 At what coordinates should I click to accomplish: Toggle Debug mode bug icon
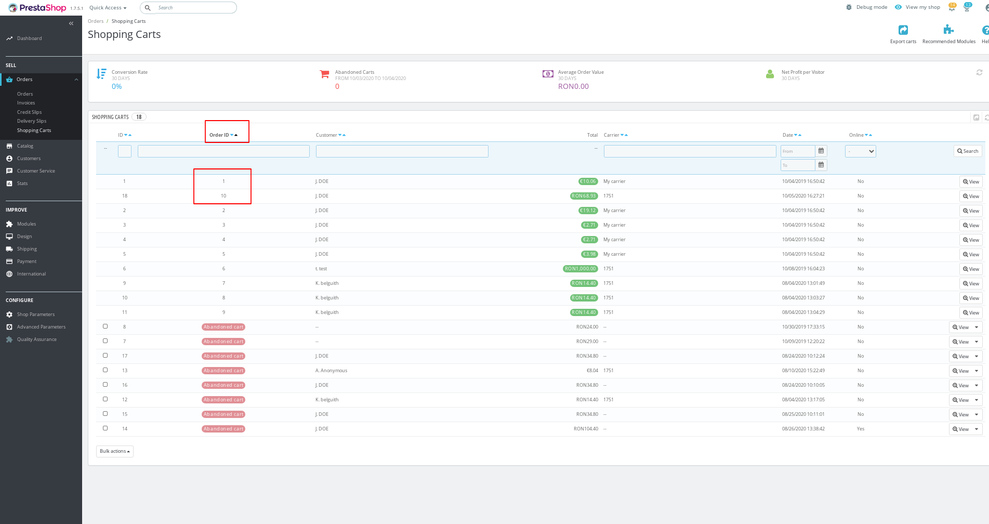(849, 7)
